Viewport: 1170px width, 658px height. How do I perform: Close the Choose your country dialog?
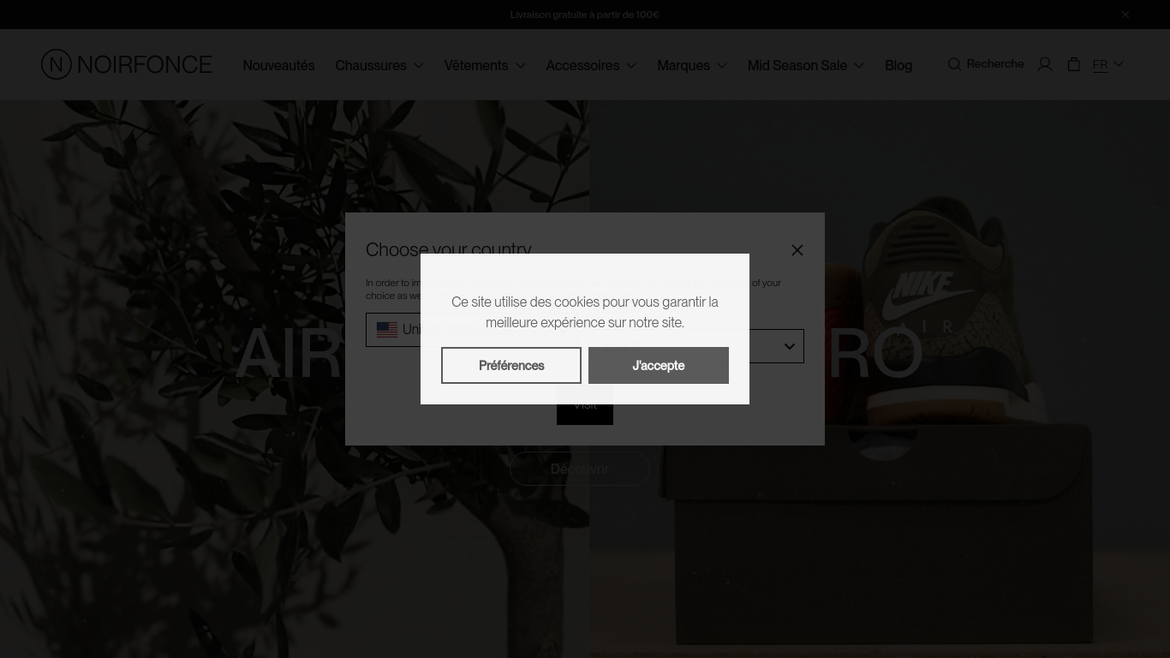797,250
